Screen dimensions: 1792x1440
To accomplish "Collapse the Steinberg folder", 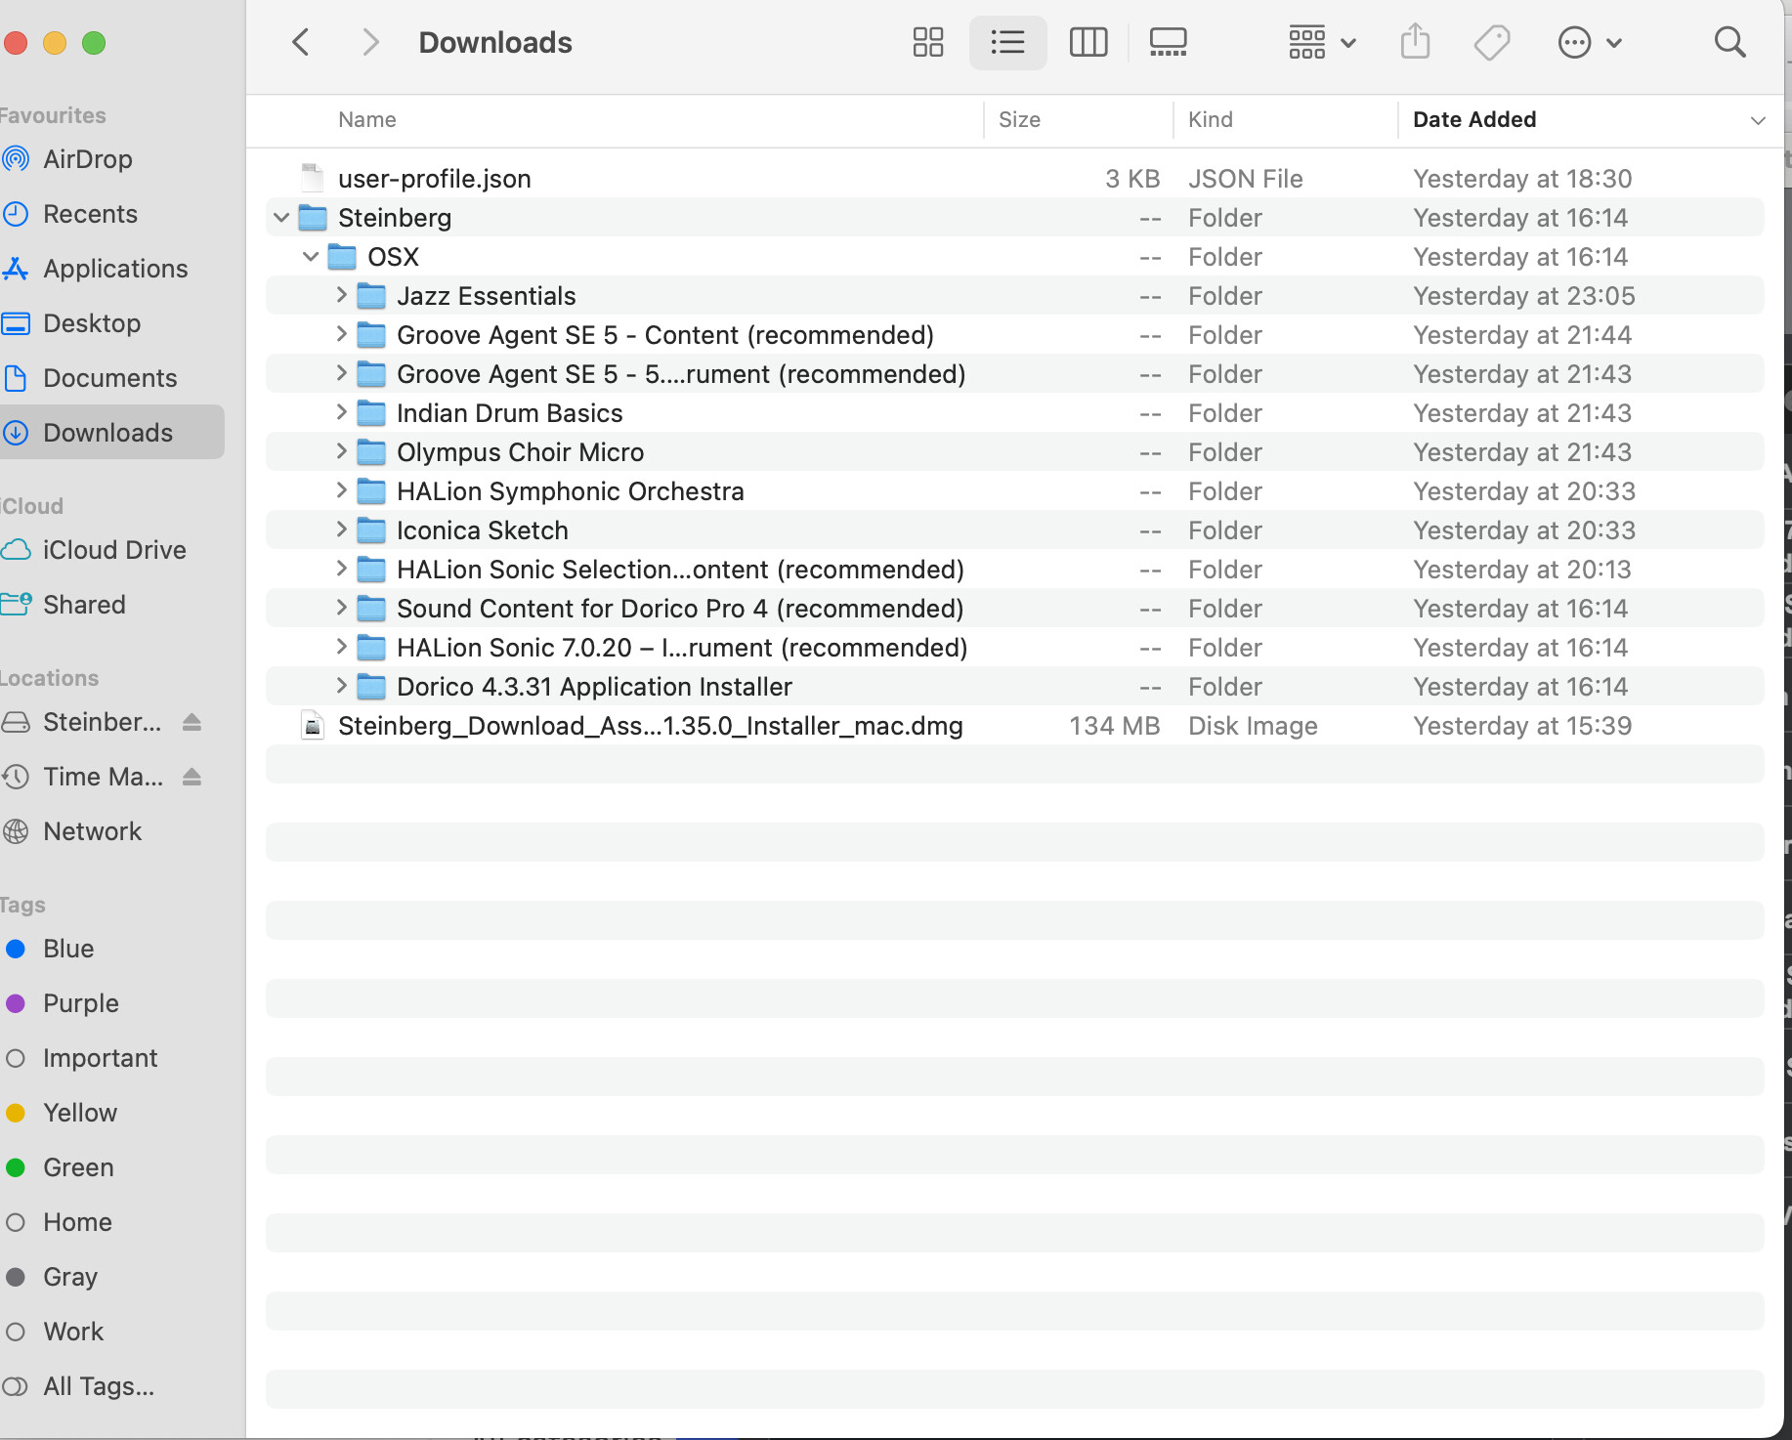I will [x=281, y=217].
